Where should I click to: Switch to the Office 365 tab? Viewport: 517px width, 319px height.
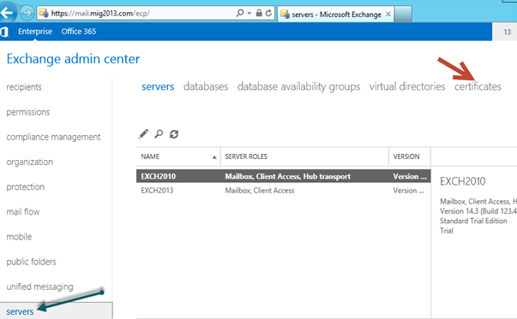(x=79, y=32)
